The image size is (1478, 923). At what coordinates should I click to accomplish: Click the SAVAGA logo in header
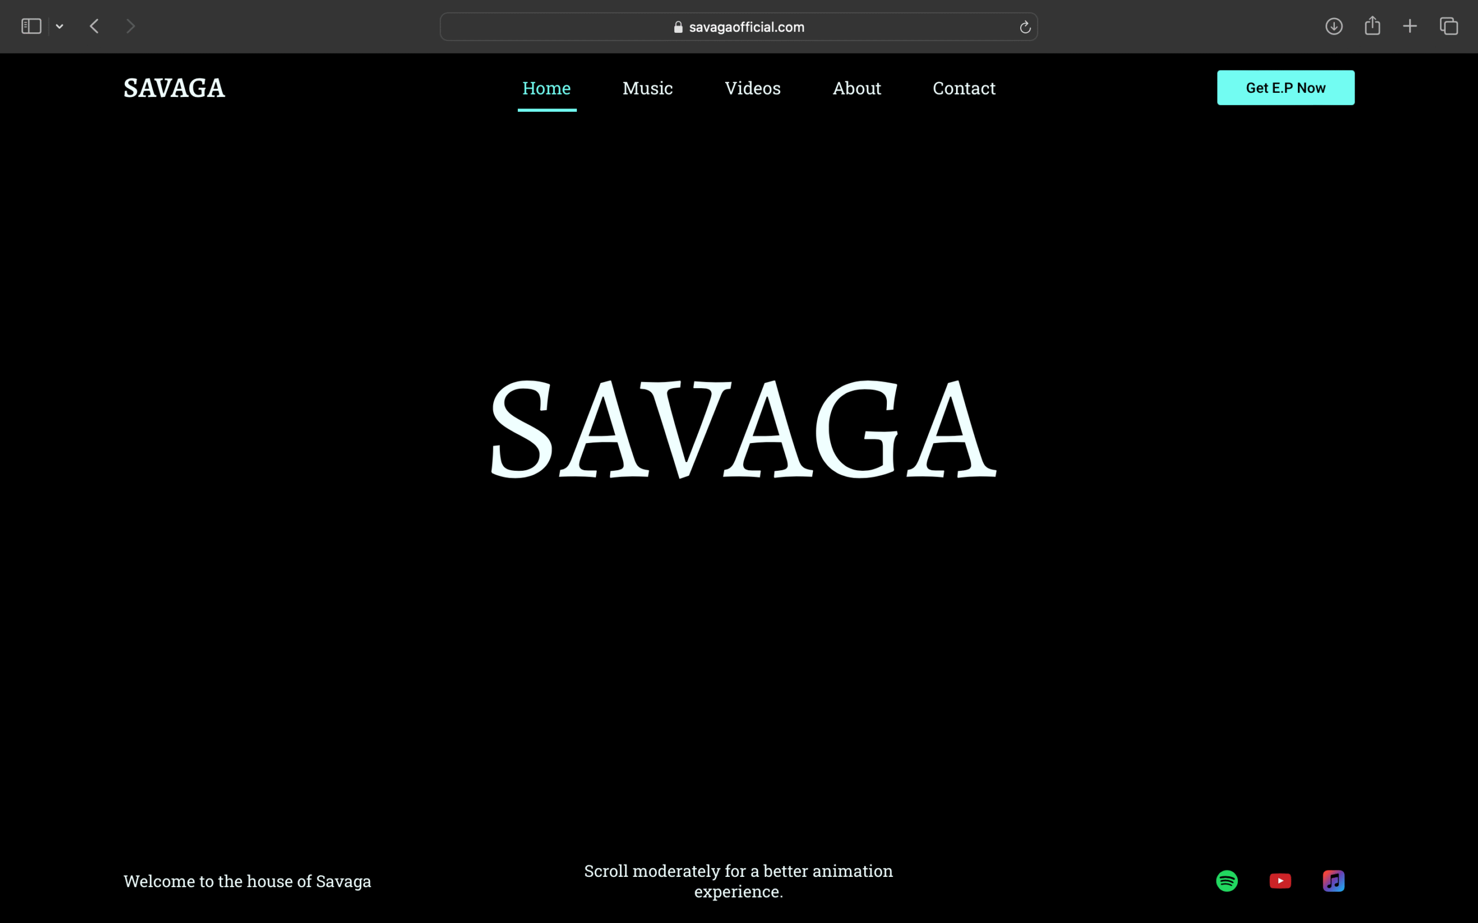coord(174,88)
